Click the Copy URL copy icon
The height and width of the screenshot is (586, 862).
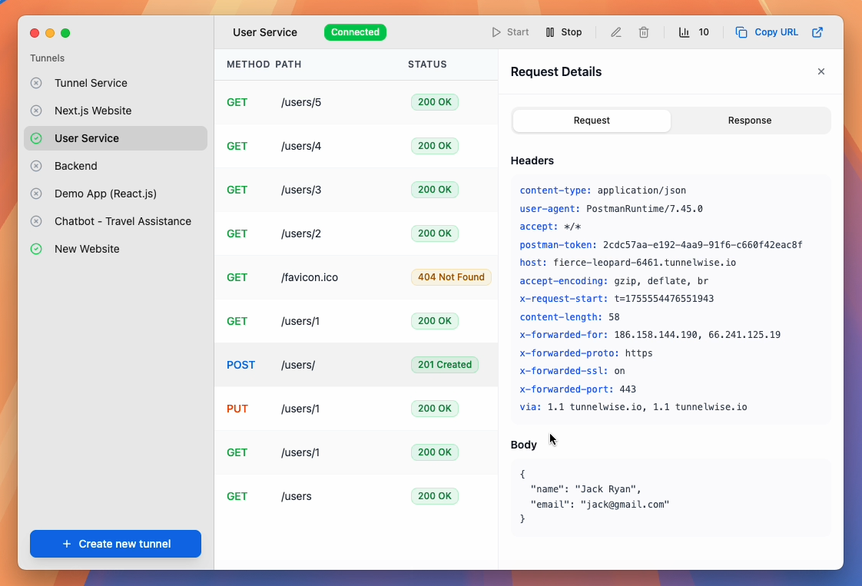[741, 32]
